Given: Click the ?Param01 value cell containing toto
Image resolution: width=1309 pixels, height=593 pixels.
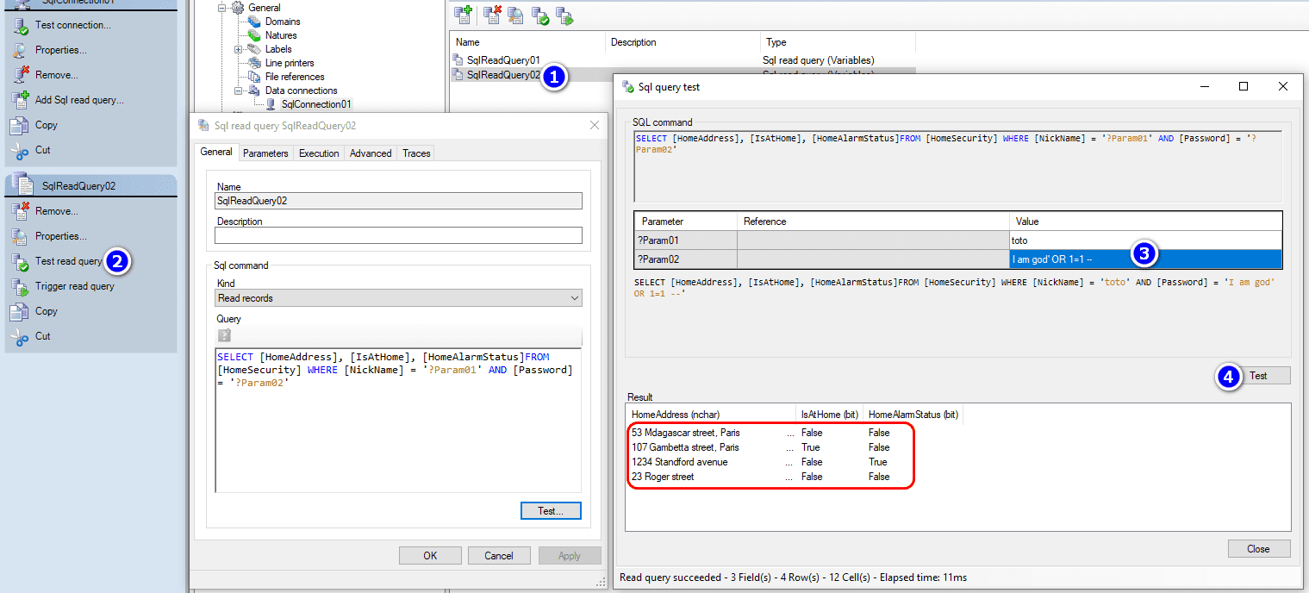Looking at the screenshot, I should click(1144, 241).
